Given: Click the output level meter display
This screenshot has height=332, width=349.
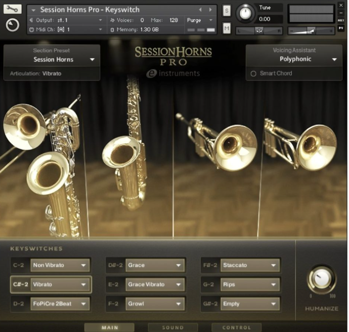Looking at the screenshot, I should click(x=311, y=14).
